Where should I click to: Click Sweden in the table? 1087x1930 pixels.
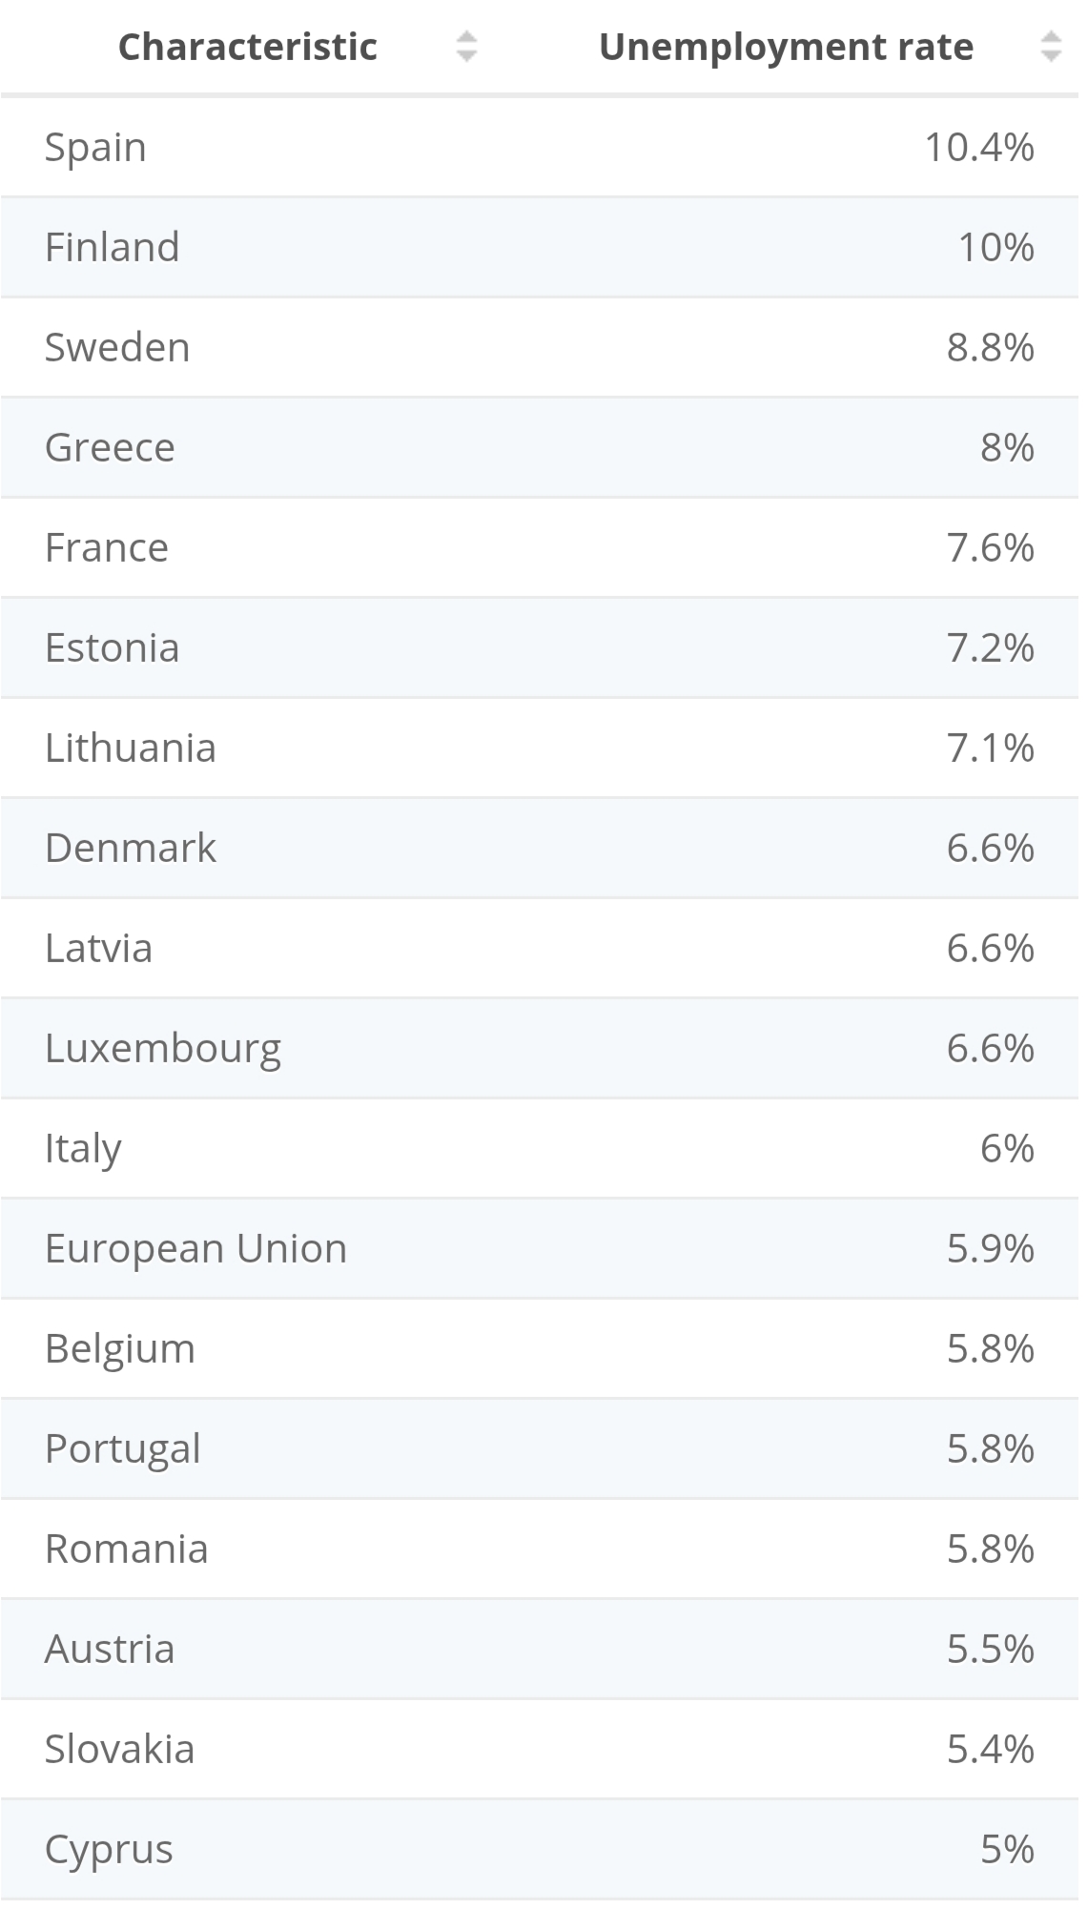(x=117, y=348)
